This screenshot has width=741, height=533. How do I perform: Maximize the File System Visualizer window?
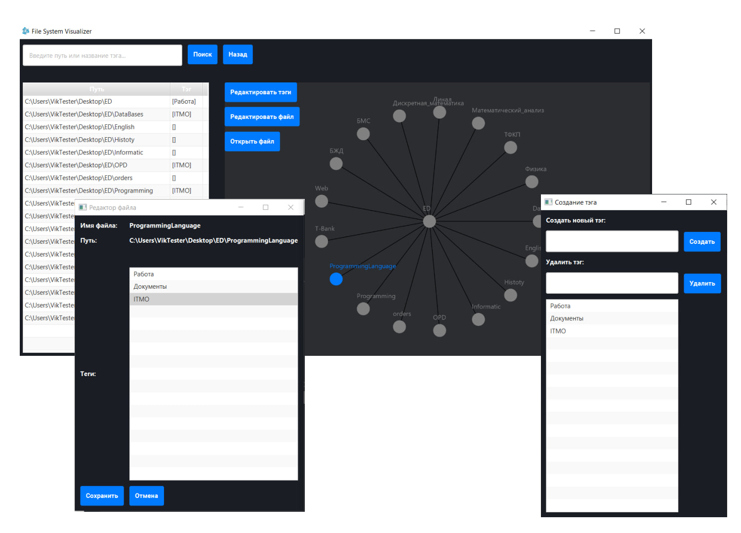(x=617, y=31)
